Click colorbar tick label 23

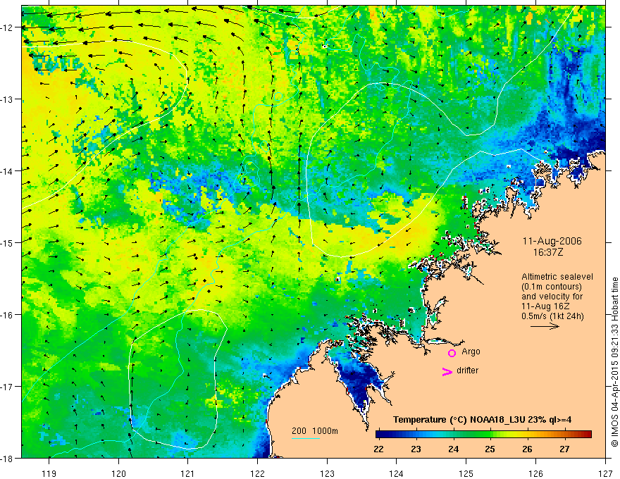point(416,449)
